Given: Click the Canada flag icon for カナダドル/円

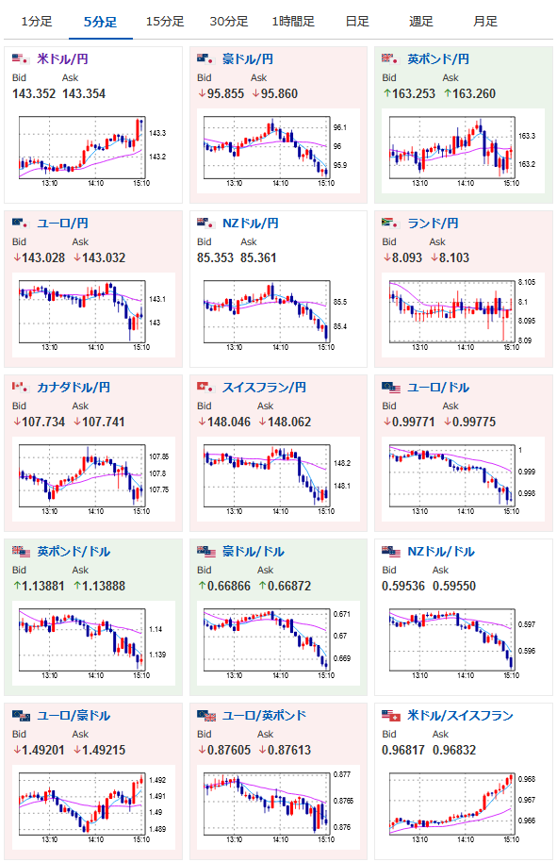Looking at the screenshot, I should click(21, 387).
